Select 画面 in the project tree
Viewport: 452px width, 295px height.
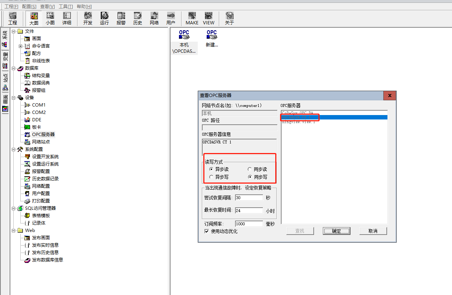[x=36, y=38]
